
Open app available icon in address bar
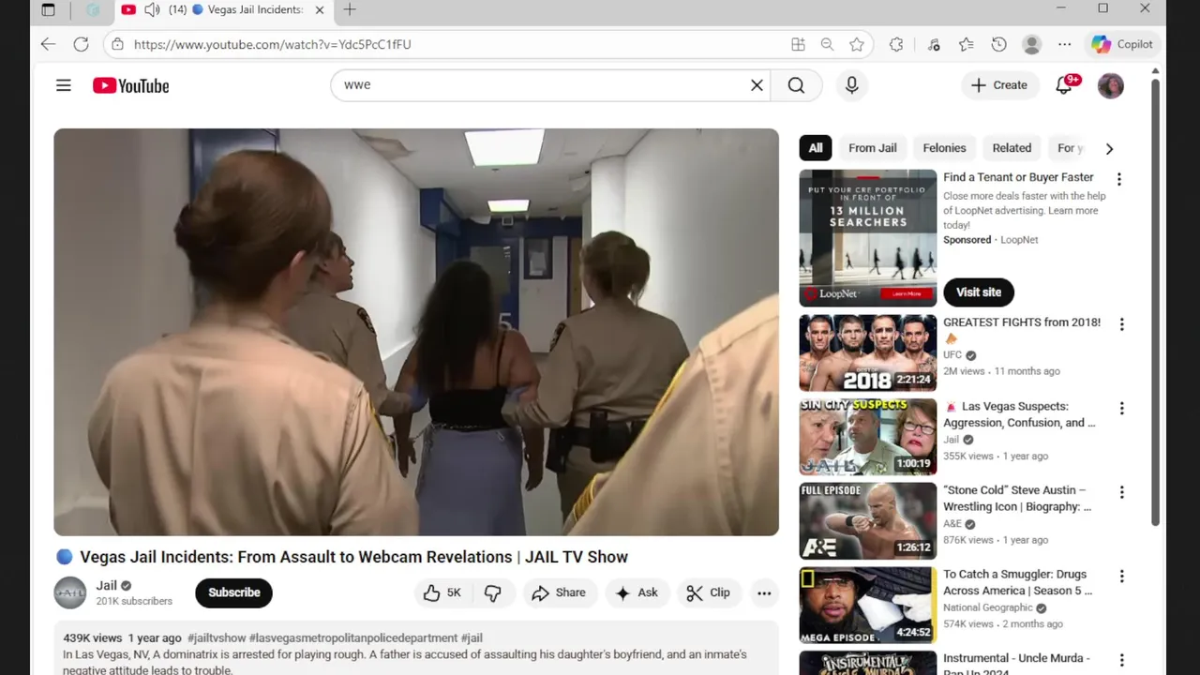[x=798, y=44]
